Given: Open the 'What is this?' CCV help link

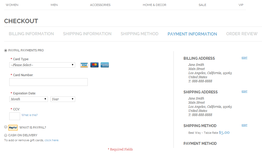Looking at the screenshot, I should (29, 115).
